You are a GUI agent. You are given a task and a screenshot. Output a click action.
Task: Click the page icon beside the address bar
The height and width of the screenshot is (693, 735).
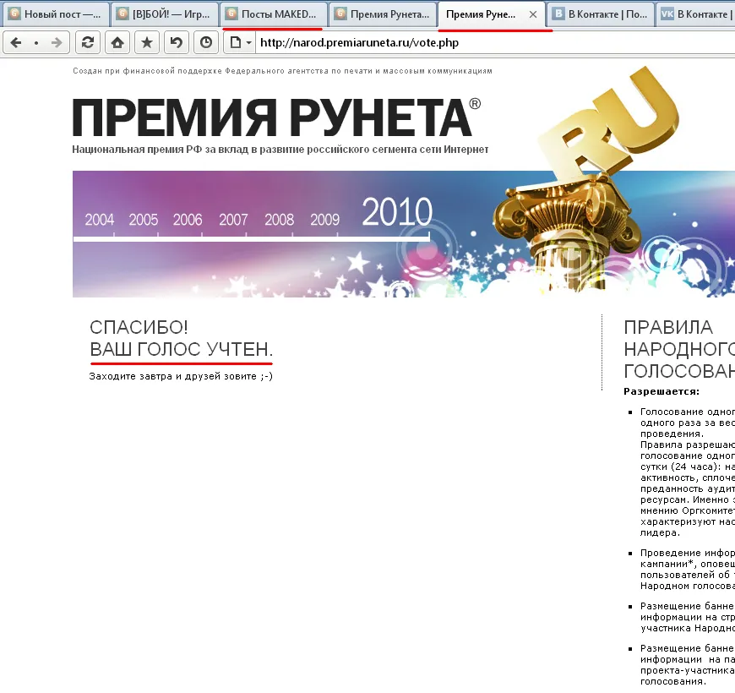pyautogui.click(x=236, y=43)
